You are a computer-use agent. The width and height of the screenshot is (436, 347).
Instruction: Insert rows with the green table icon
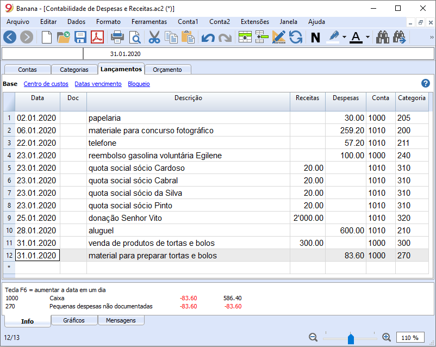click(x=245, y=37)
